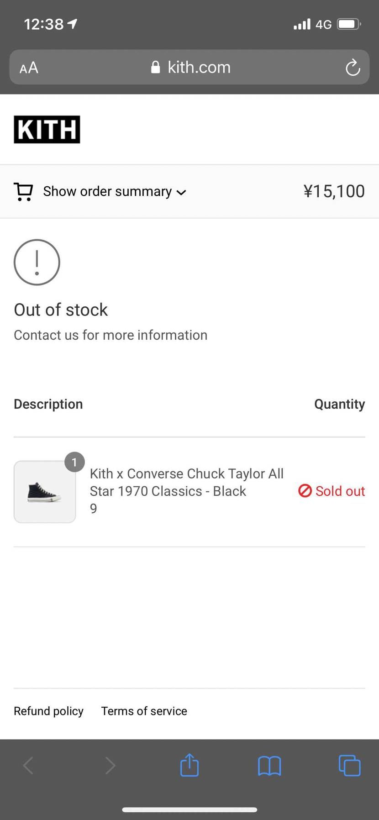Tap the ¥15,100 order total
The width and height of the screenshot is (379, 820).
[x=334, y=191]
